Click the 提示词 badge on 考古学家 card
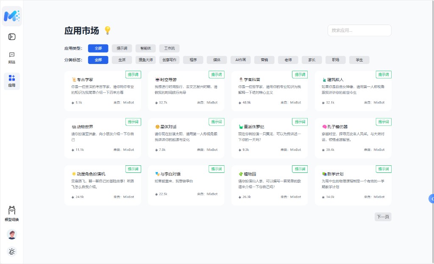The width and height of the screenshot is (434, 264). [133, 75]
